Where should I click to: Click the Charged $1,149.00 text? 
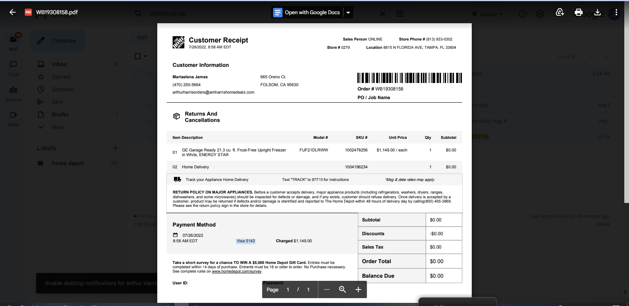tap(294, 241)
